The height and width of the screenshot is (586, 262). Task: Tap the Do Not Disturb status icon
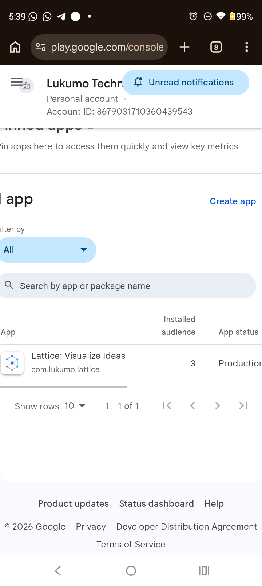(207, 16)
